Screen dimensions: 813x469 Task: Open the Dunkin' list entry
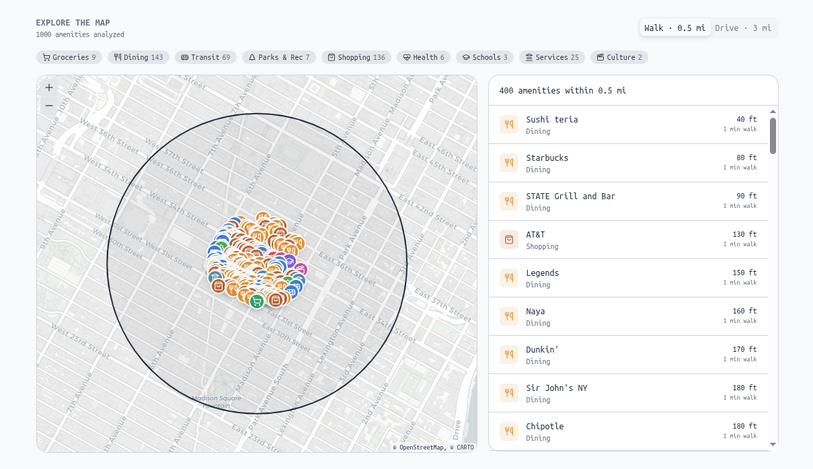click(x=628, y=355)
